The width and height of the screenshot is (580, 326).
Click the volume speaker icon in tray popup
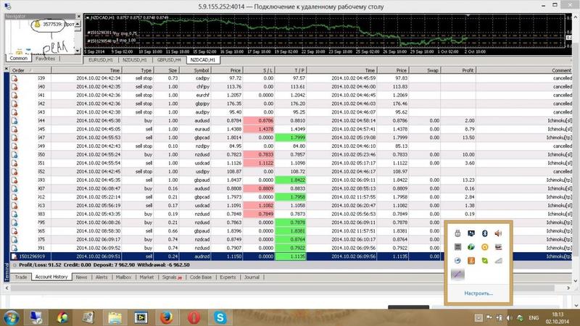tap(498, 233)
